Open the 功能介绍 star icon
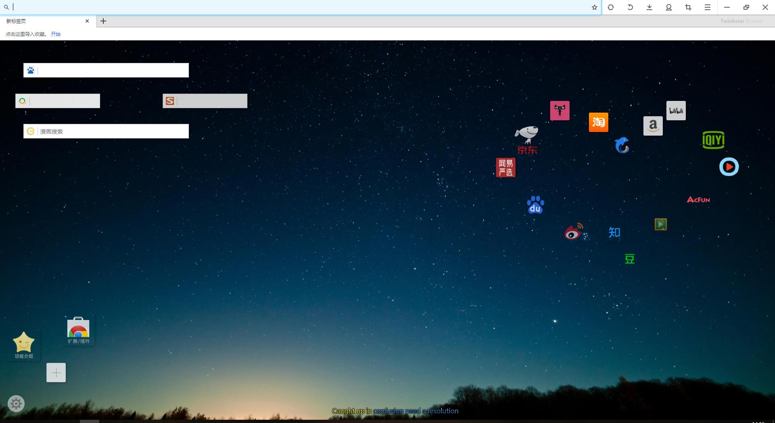 click(24, 345)
